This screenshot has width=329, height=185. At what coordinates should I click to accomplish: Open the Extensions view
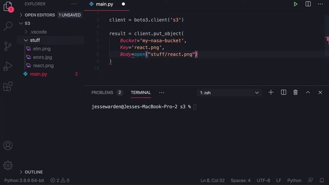coord(8,86)
